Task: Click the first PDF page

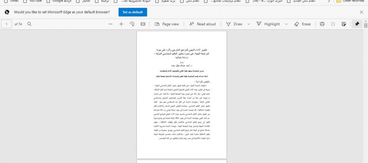Action: (182, 95)
